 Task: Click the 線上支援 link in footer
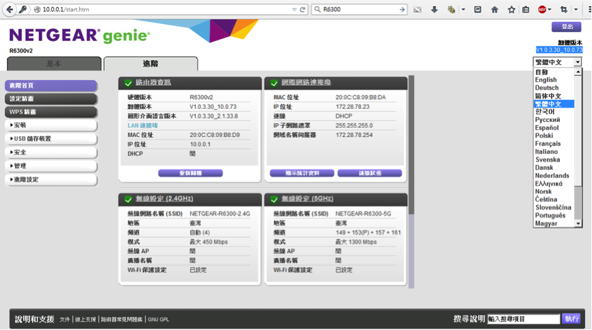(x=86, y=320)
